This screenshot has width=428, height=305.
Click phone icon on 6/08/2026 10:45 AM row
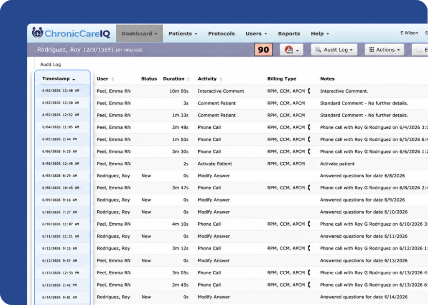(309, 187)
